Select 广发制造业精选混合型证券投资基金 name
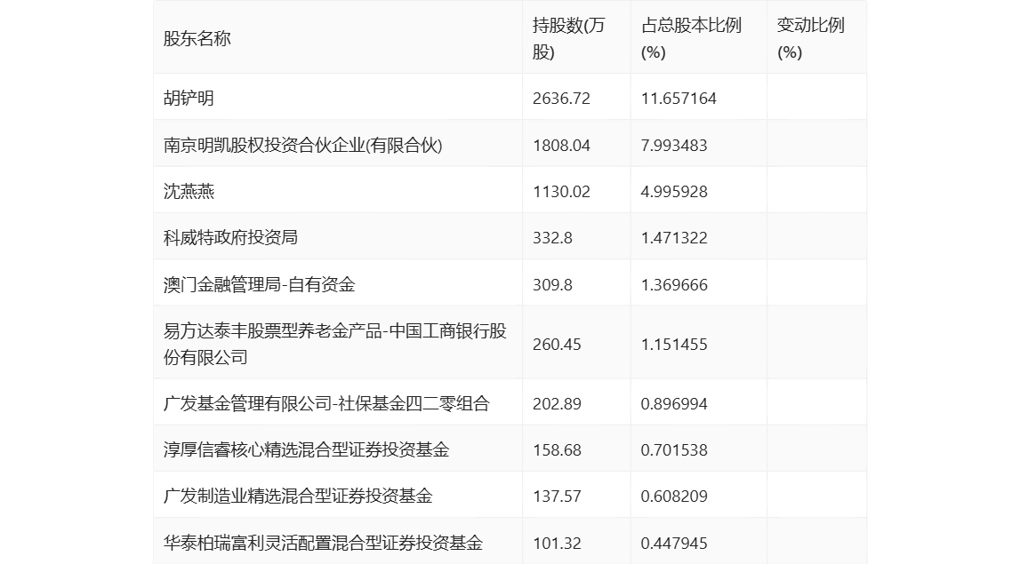The image size is (1020, 564). (x=298, y=496)
